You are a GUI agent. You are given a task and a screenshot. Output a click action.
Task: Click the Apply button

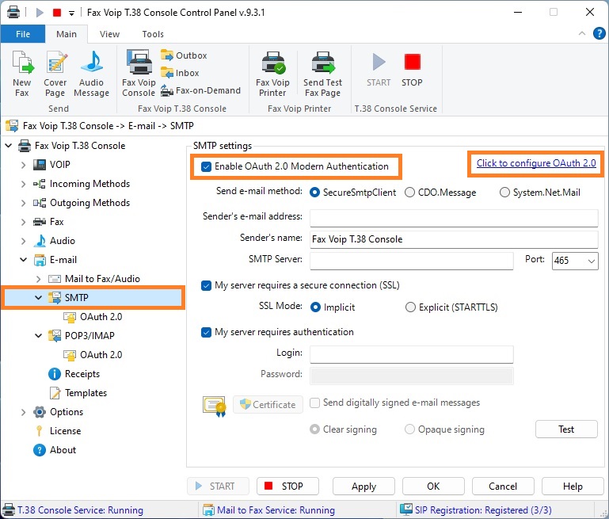[364, 487]
